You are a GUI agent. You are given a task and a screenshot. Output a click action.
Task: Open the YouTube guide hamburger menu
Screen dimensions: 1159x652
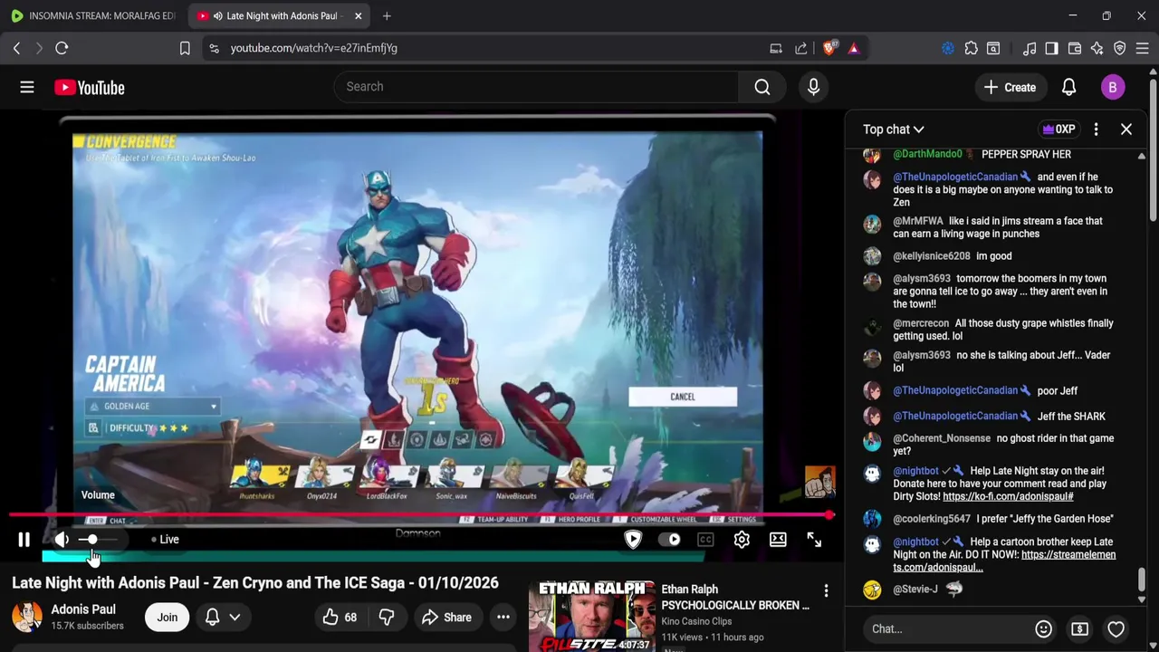(x=27, y=87)
